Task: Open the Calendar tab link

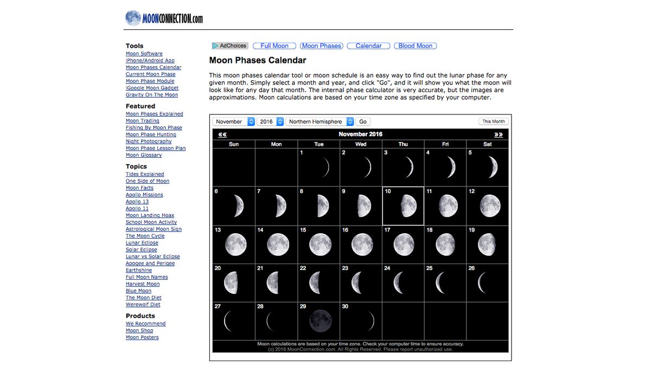Action: 368,46
